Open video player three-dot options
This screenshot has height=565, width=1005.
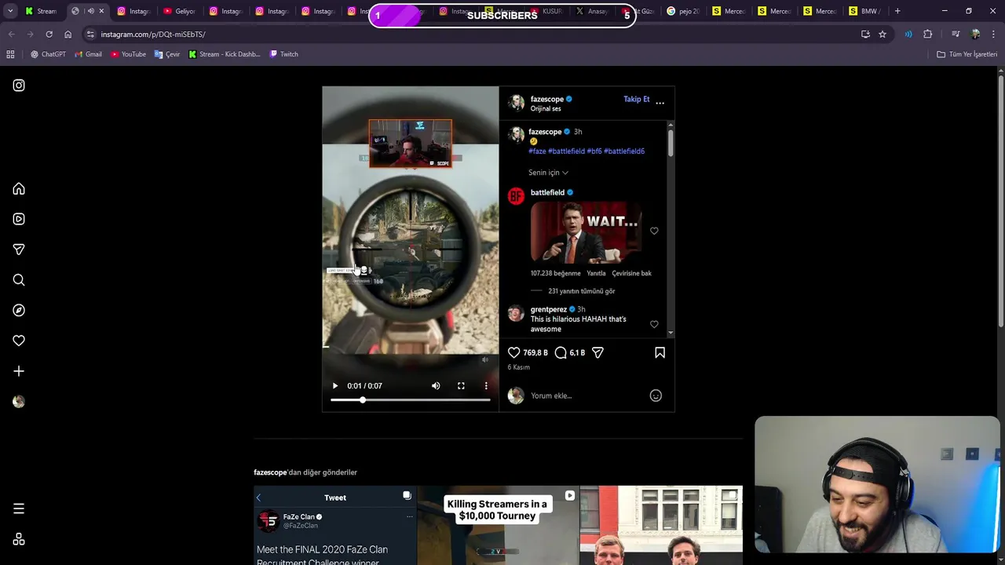coord(486,386)
